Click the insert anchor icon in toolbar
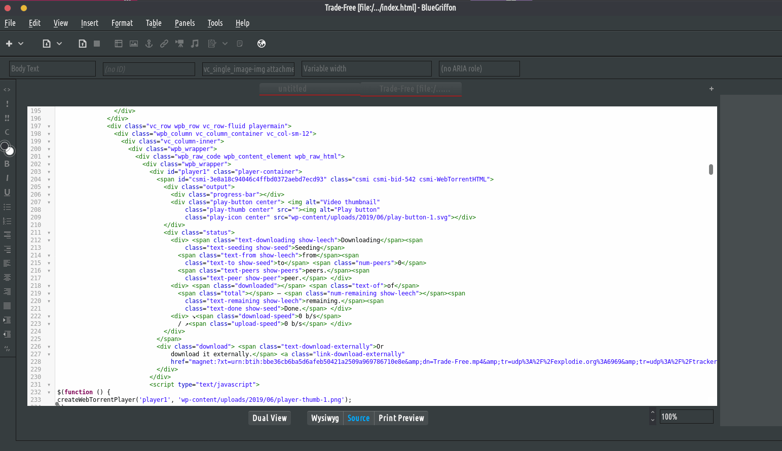782x451 pixels. click(x=149, y=44)
